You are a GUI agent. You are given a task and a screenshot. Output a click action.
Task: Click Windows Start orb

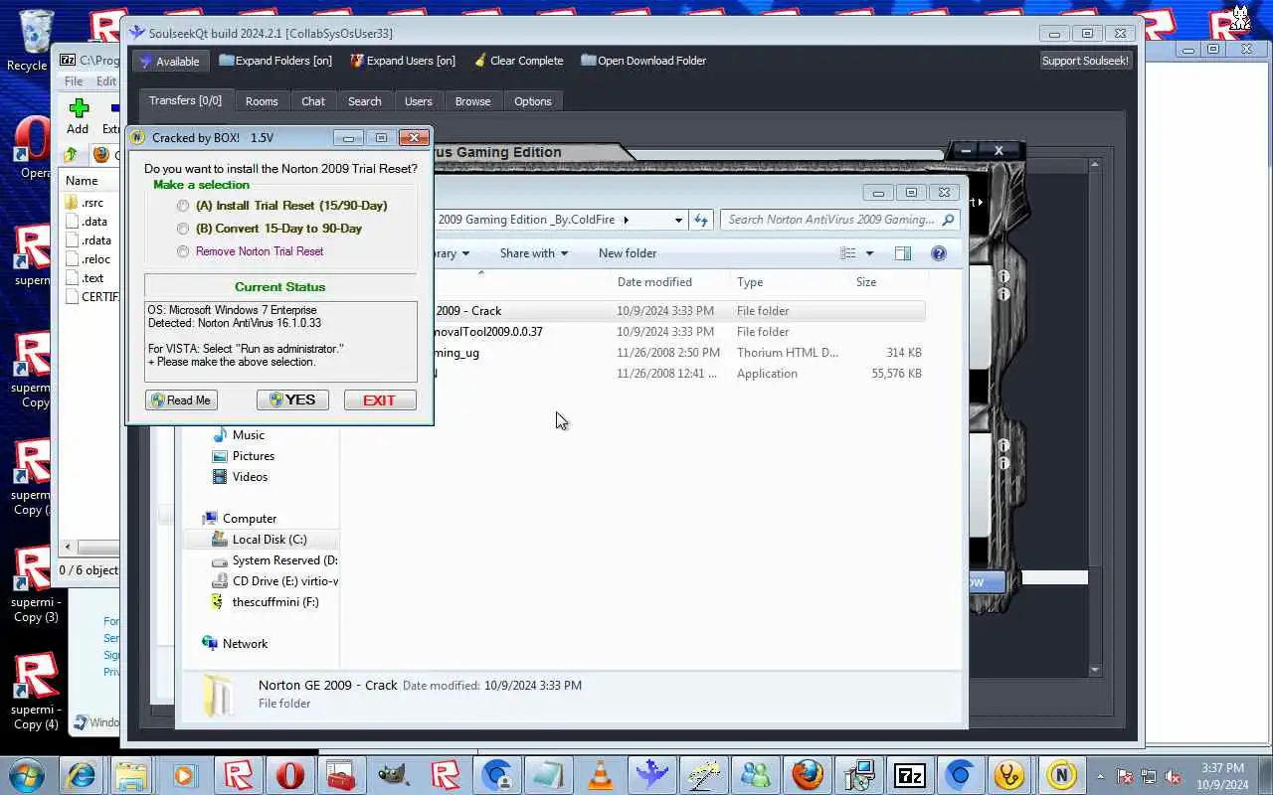27,774
